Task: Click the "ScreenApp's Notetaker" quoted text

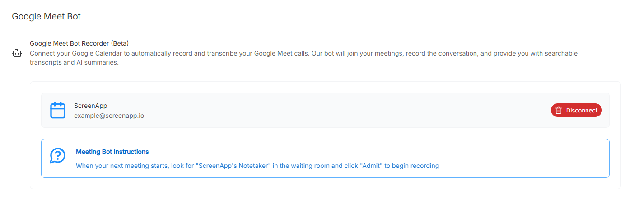Action: click(232, 166)
